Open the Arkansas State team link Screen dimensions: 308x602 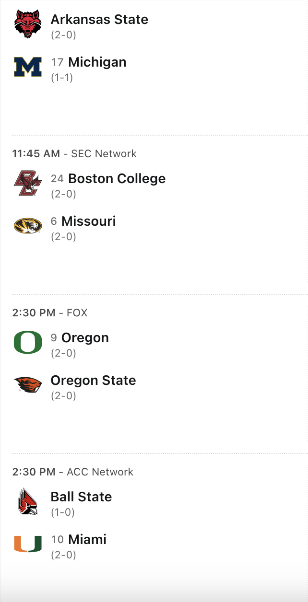point(99,20)
